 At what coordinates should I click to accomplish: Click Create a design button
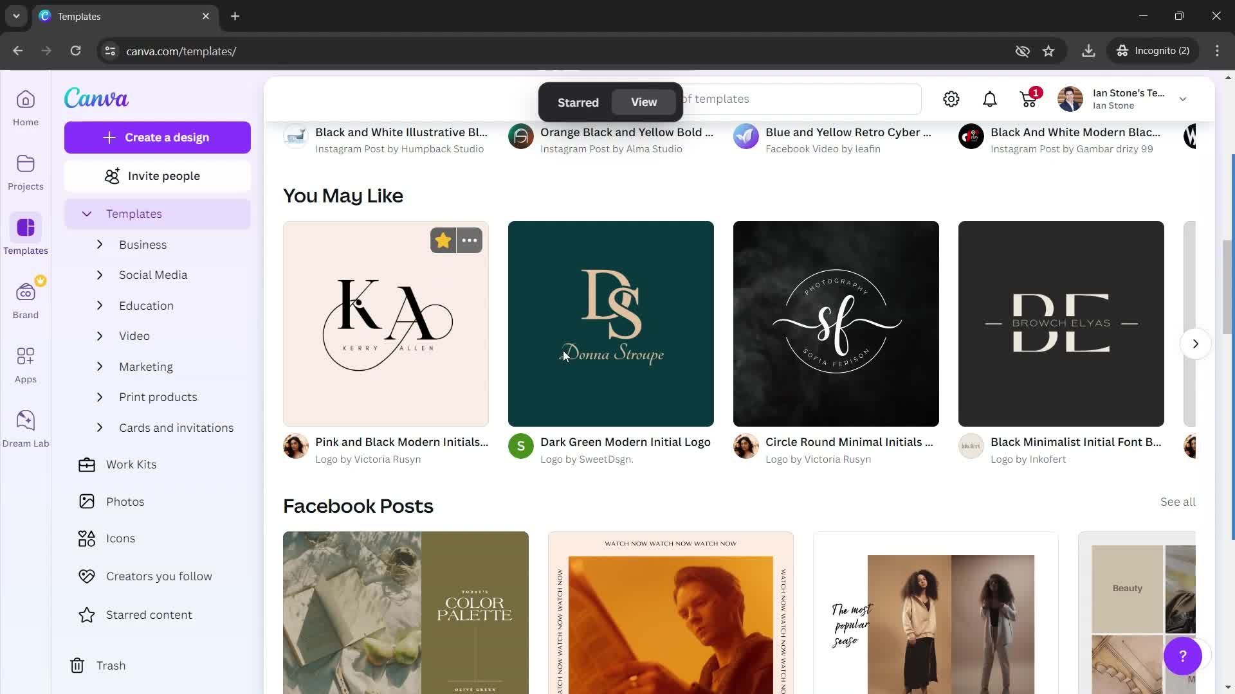pyautogui.click(x=158, y=138)
